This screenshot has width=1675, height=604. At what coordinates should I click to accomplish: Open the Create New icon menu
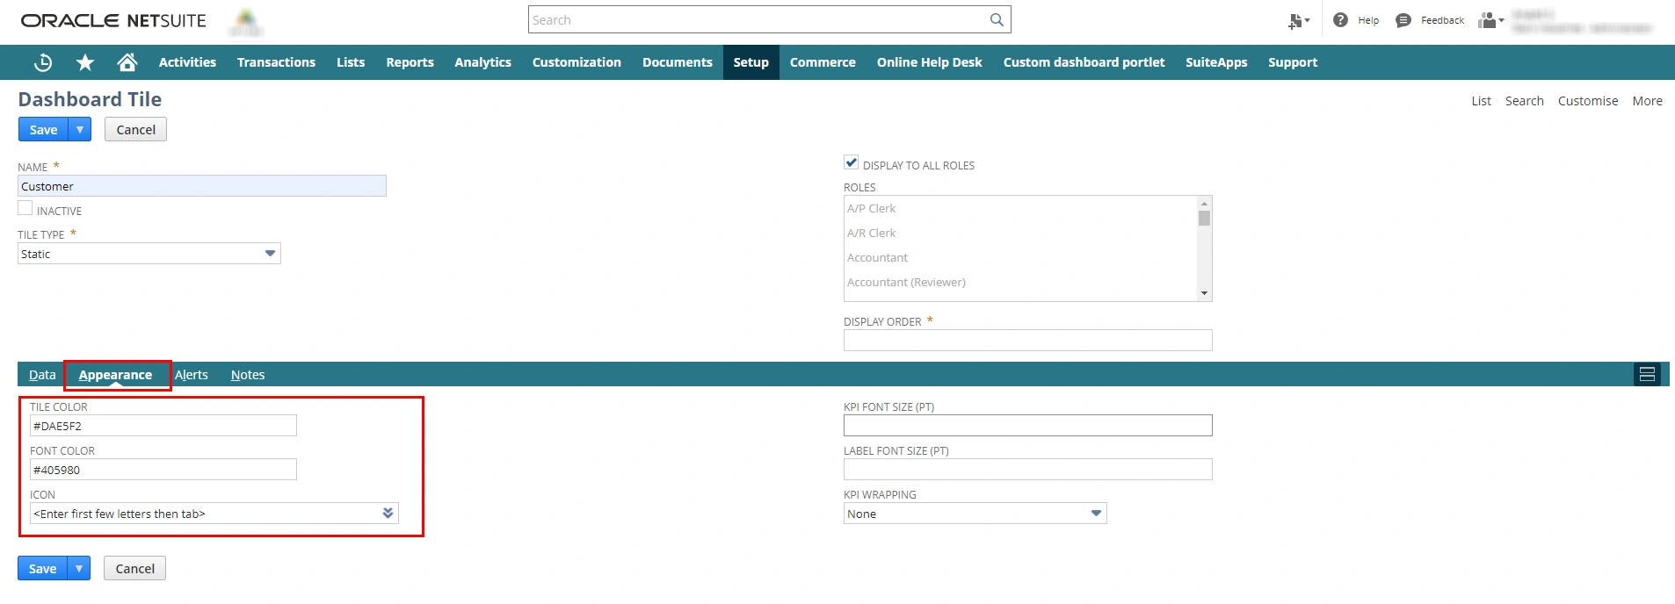pyautogui.click(x=1297, y=20)
